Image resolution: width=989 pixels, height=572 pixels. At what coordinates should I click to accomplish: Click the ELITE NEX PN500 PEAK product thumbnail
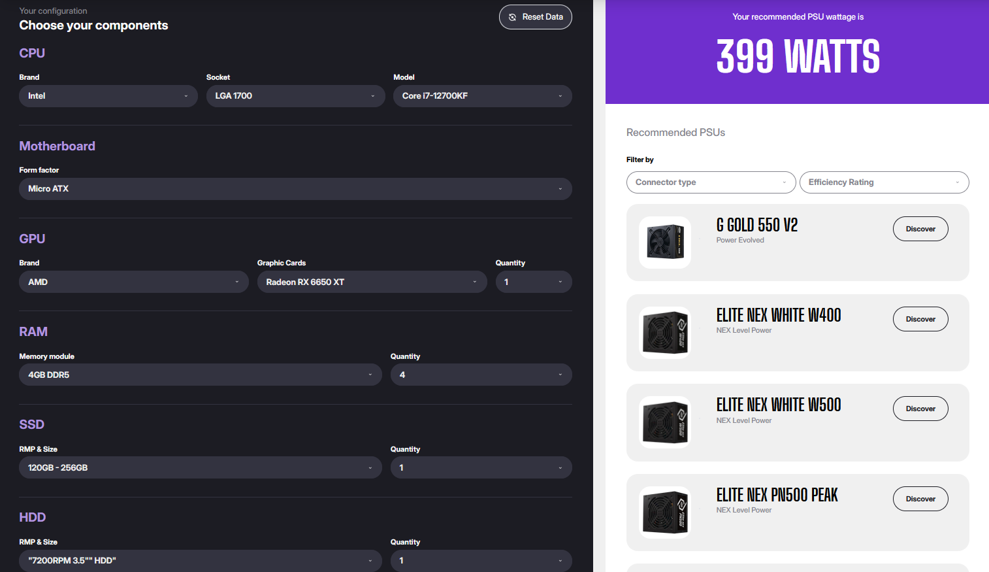(x=665, y=513)
